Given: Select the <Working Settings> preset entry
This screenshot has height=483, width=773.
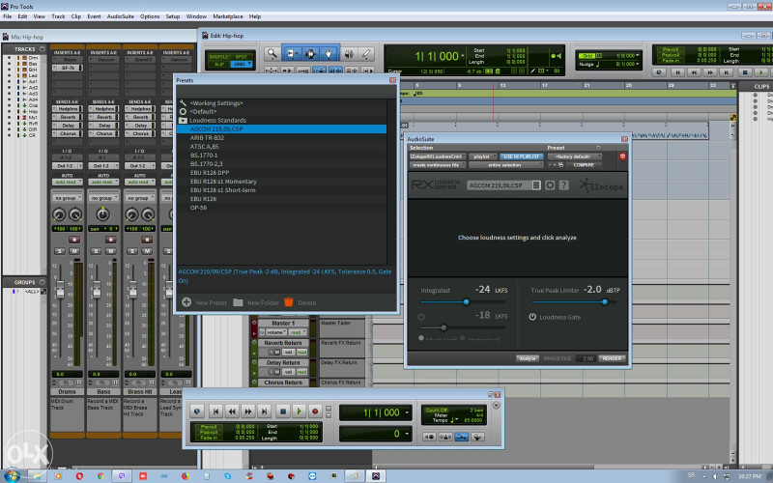Looking at the screenshot, I should 281,103.
